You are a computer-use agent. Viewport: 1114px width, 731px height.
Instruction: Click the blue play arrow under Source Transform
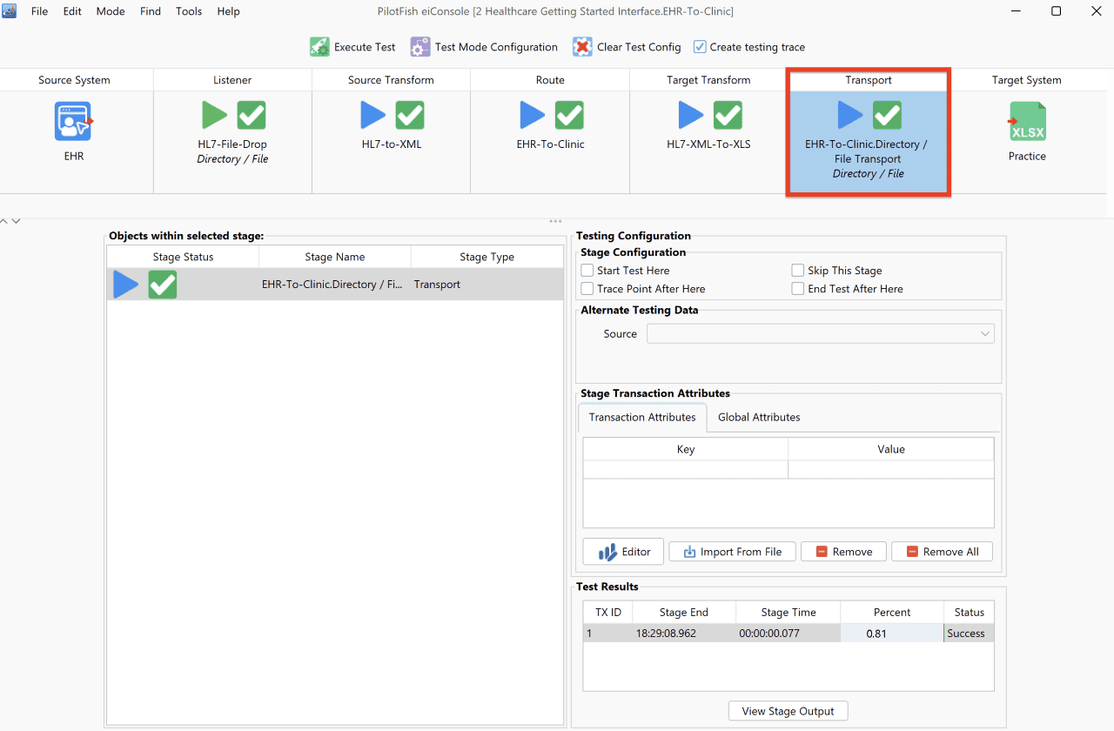372,115
